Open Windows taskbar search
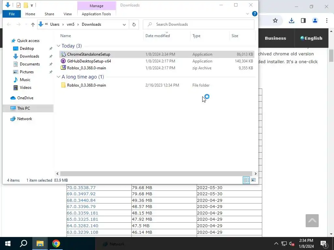334x250 pixels. [23, 243]
